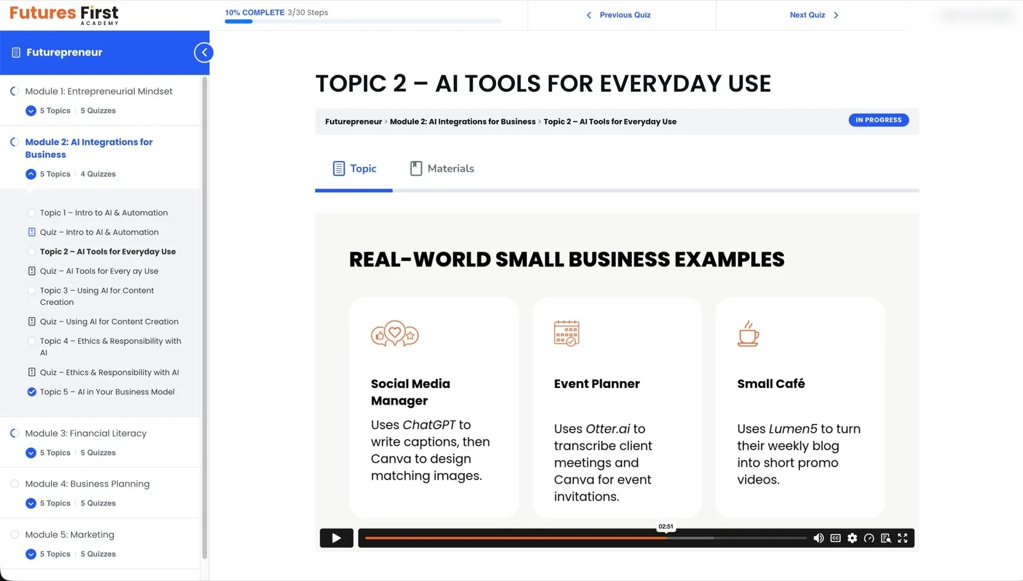The image size is (1023, 581).
Task: Go to Next Quiz
Action: tap(815, 15)
